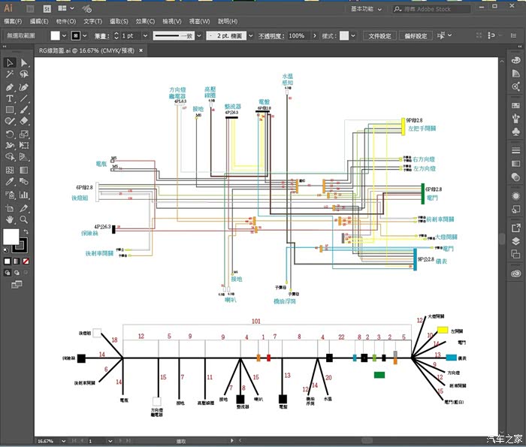Pick the Magic Wand tool
The image size is (526, 447).
[10, 74]
